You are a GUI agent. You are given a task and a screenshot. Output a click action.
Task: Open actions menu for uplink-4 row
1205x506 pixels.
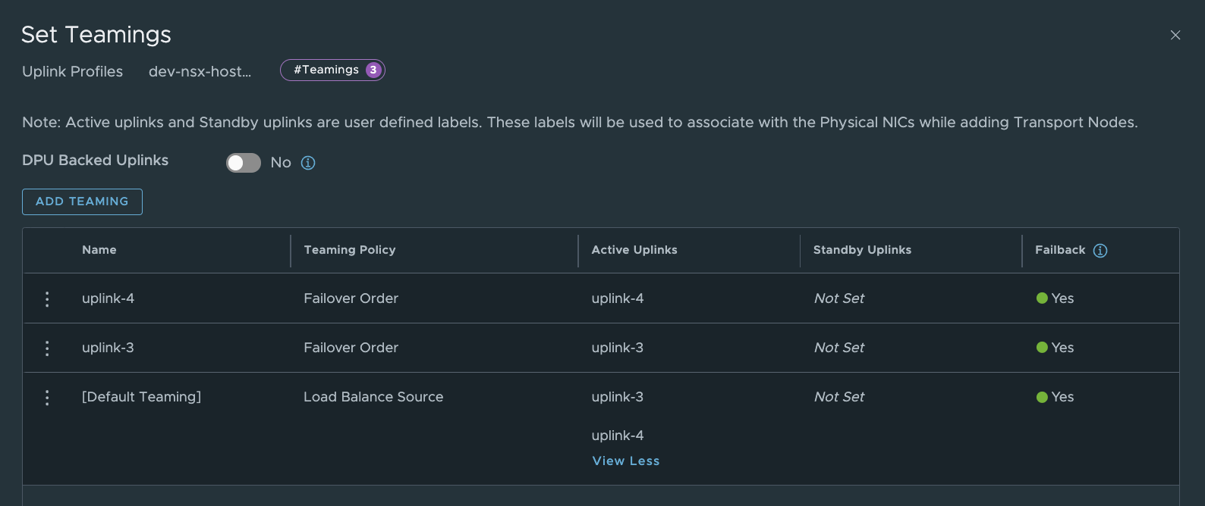tap(47, 299)
